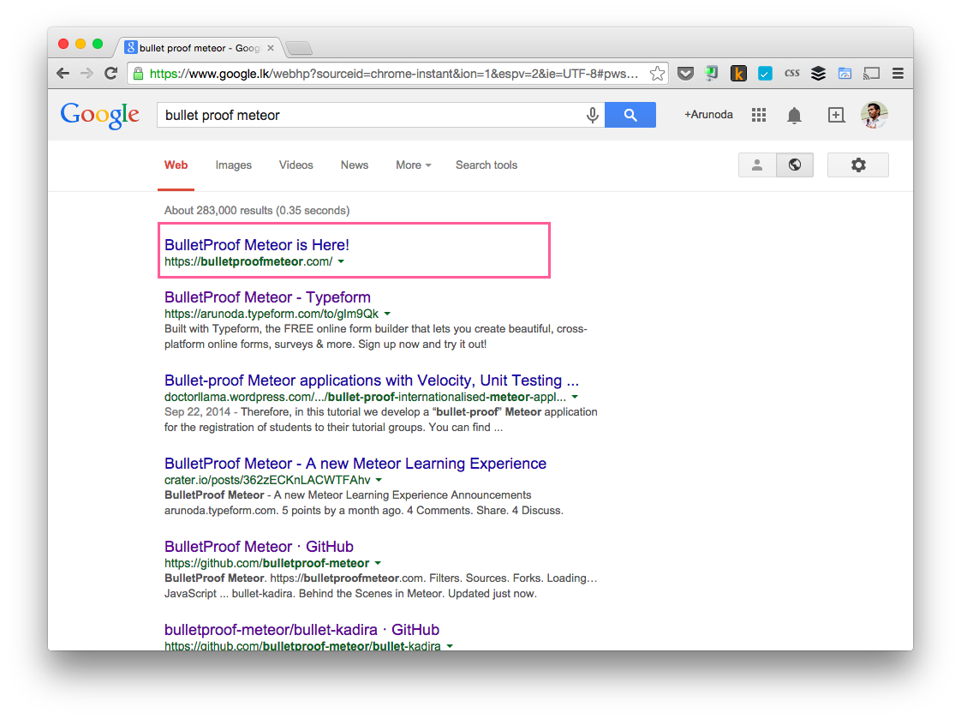Viewport: 961px width, 719px height.
Task: Open bulletproof-meteor/bullet-kadira · GitHub result
Action: pyautogui.click(x=301, y=630)
